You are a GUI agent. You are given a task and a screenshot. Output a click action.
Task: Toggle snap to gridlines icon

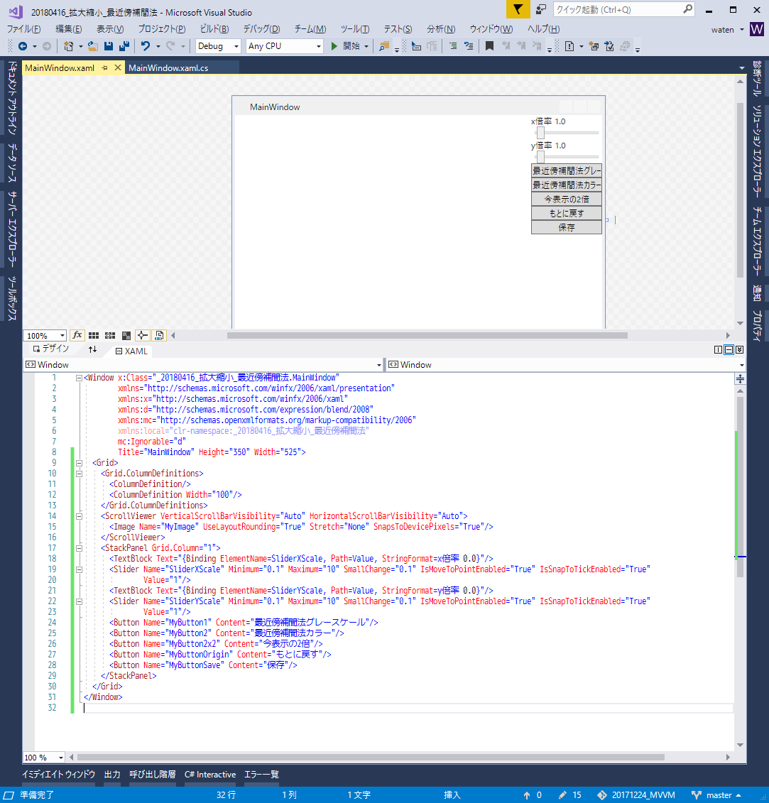pos(109,335)
